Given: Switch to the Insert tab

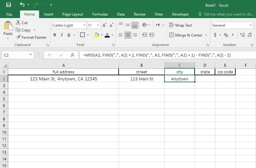Looking at the screenshot, I should pyautogui.click(x=48, y=14).
